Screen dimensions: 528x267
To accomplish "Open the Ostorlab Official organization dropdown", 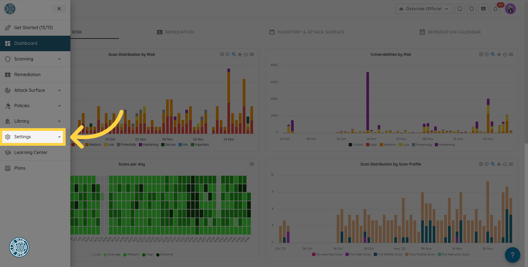I will point(424,9).
